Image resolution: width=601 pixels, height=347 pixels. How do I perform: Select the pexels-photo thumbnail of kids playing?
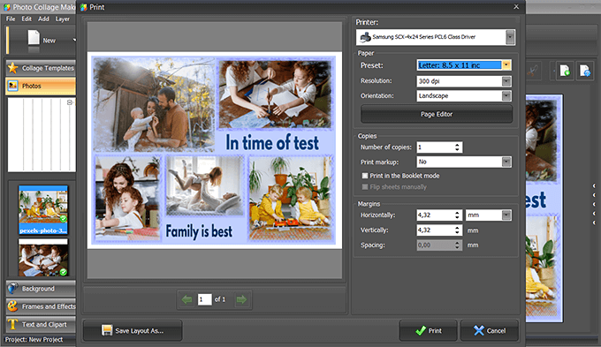tap(43, 210)
